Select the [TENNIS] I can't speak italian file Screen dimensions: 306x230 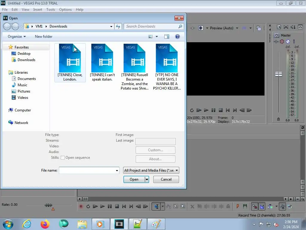[x=102, y=63]
